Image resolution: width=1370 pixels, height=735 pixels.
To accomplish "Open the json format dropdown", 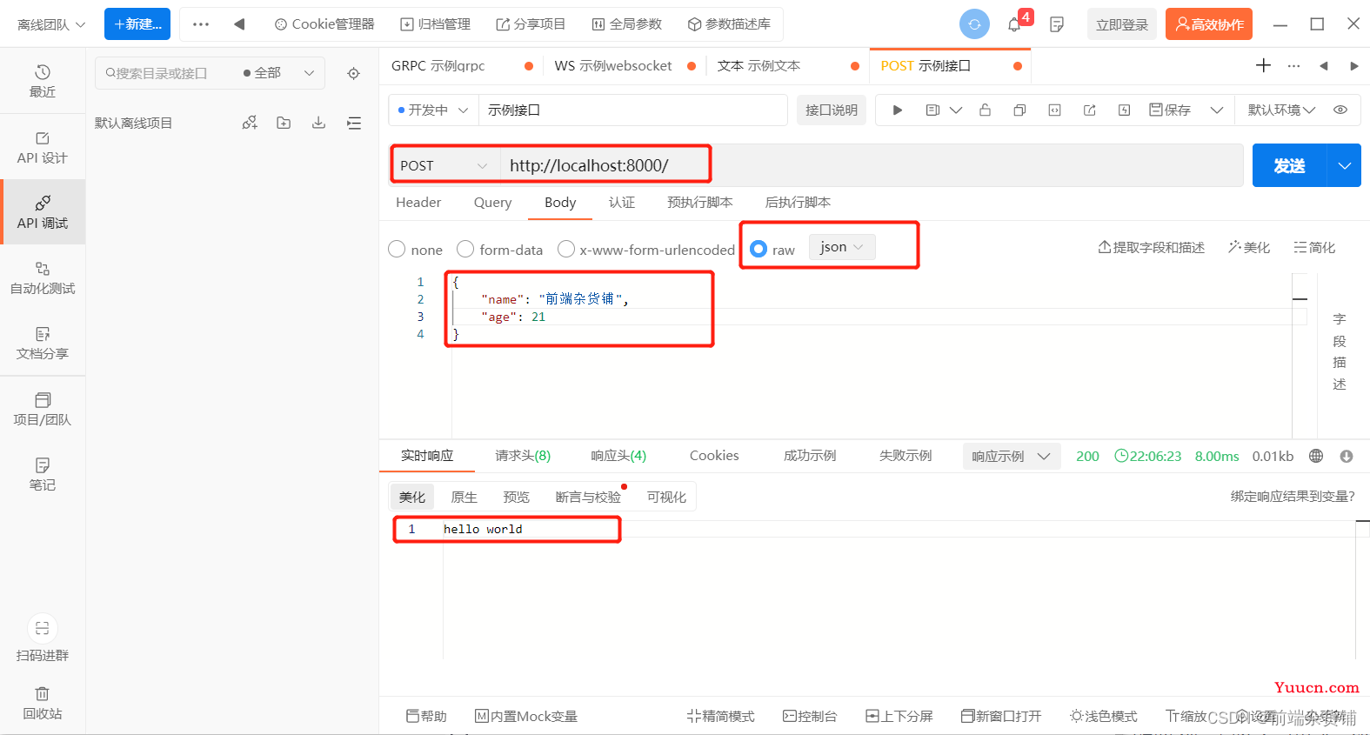I will (x=842, y=247).
